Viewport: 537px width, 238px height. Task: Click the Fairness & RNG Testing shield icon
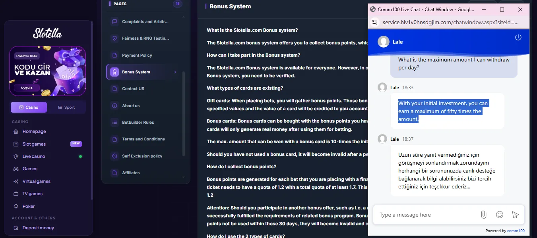(x=114, y=38)
